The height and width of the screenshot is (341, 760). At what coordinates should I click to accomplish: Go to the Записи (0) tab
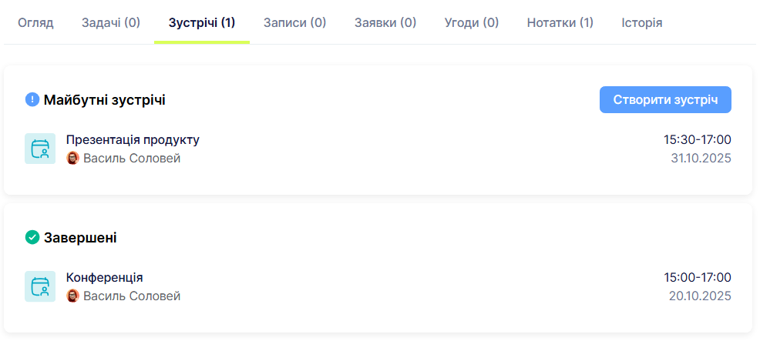(294, 22)
